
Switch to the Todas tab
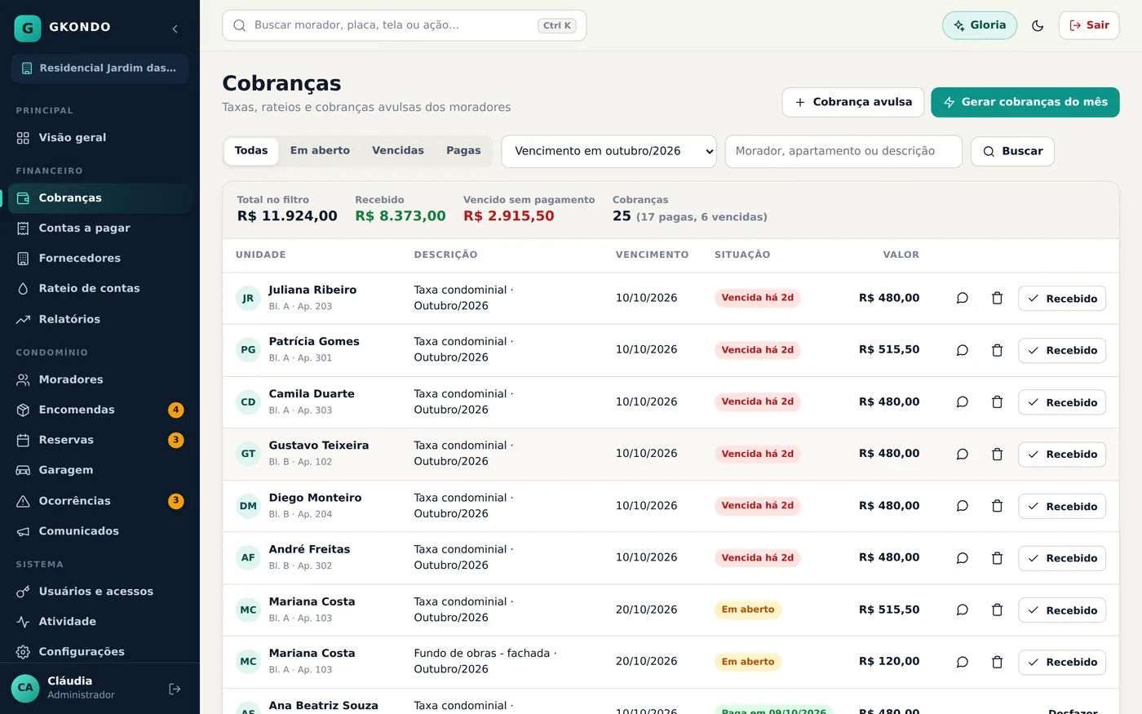click(x=251, y=151)
